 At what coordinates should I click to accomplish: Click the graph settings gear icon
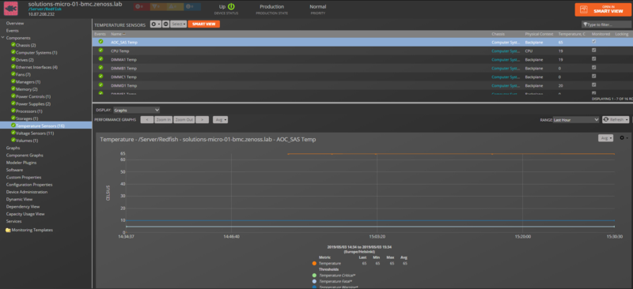[622, 138]
